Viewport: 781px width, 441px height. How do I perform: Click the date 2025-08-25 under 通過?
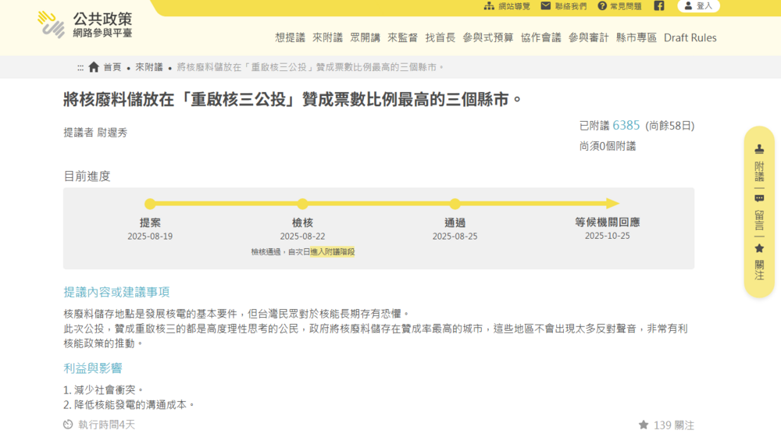[455, 237]
